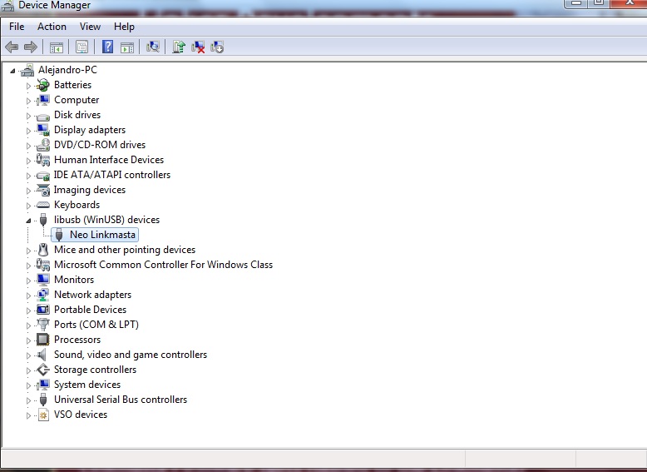Click the 'Mice and other pointing devices' label
Viewport: 647px width, 472px height.
125,250
